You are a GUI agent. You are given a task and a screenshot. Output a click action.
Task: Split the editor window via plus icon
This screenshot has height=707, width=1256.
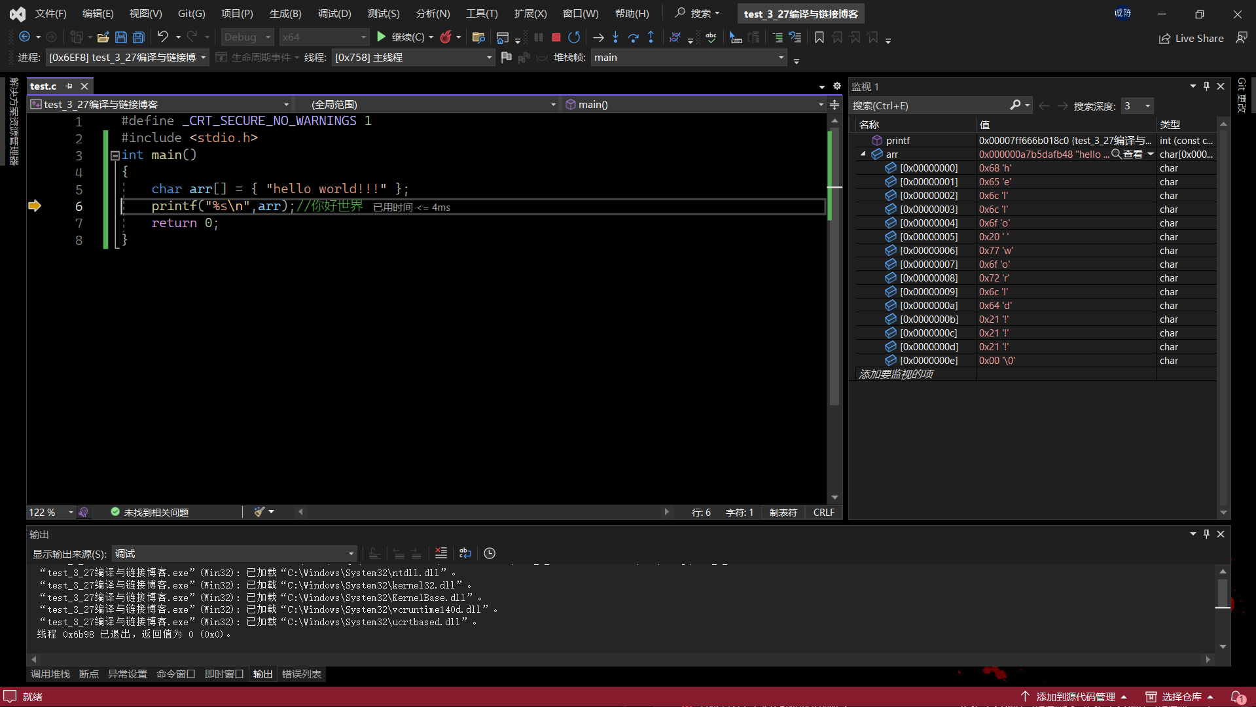pos(834,105)
